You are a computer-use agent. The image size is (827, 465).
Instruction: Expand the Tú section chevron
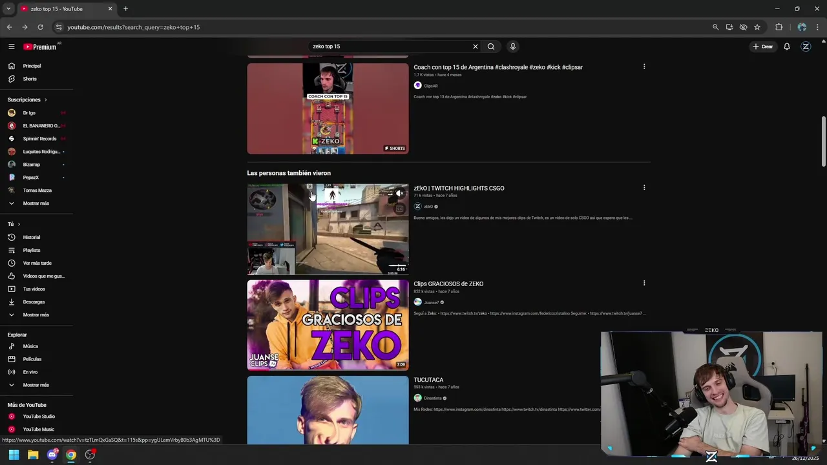19,224
